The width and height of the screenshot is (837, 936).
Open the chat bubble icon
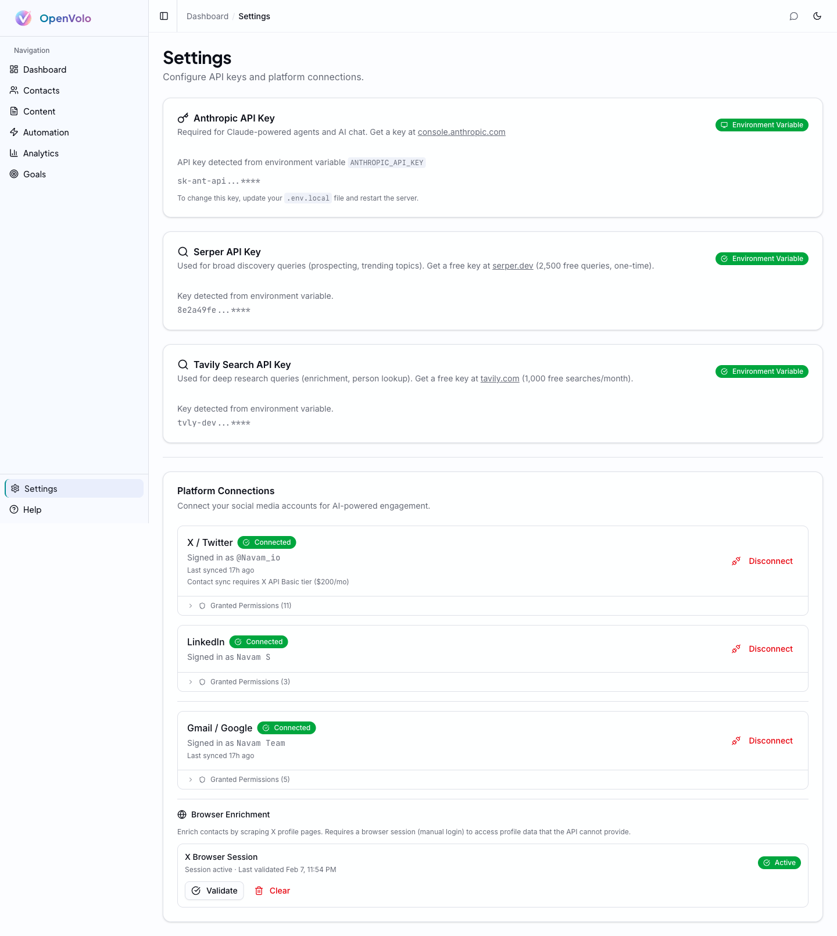pos(794,16)
